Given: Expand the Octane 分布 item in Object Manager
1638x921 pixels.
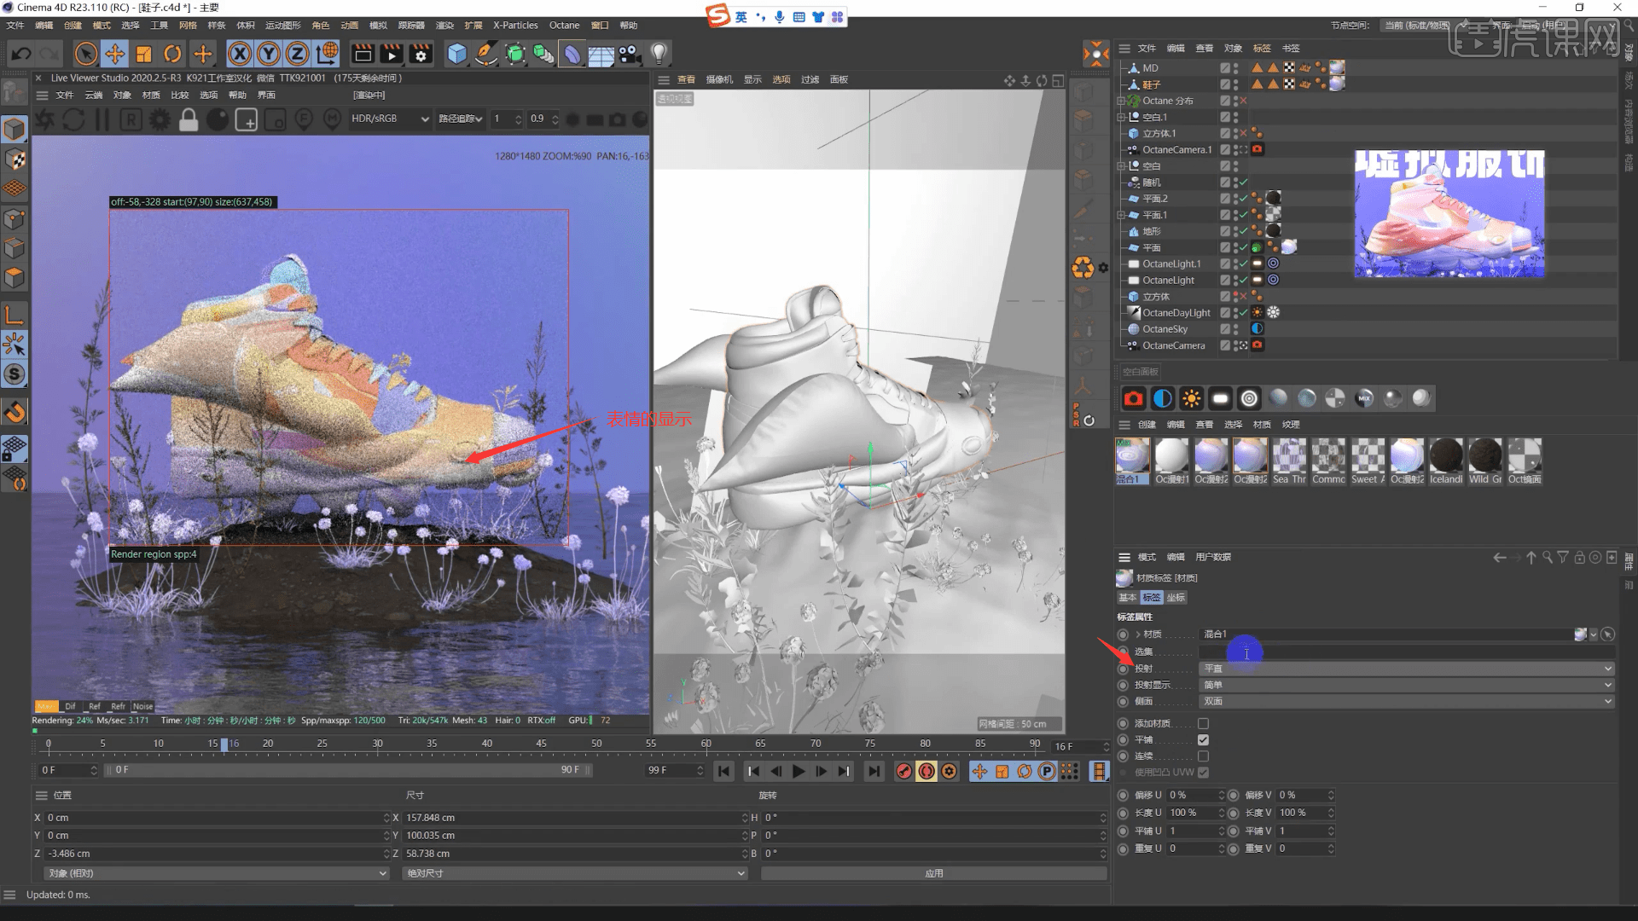Looking at the screenshot, I should 1122,100.
